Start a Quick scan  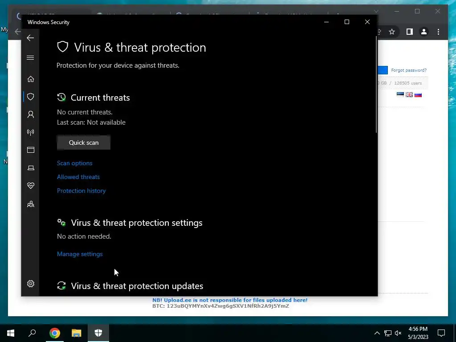[x=83, y=142]
